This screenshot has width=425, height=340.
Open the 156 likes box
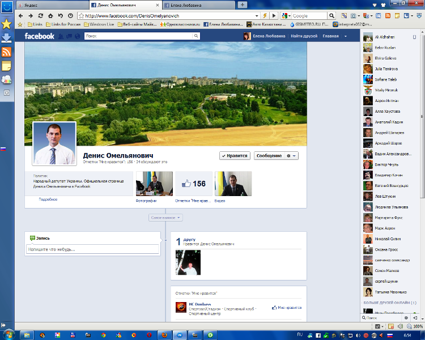click(194, 184)
